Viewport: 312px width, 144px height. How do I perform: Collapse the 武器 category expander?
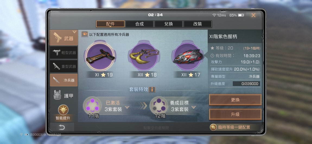click(x=75, y=32)
